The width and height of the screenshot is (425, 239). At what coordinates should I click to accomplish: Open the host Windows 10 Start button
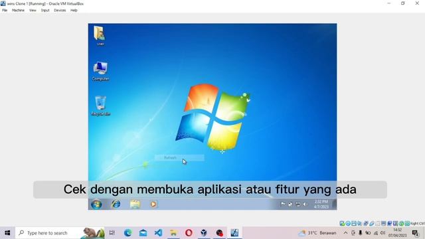pos(7,233)
